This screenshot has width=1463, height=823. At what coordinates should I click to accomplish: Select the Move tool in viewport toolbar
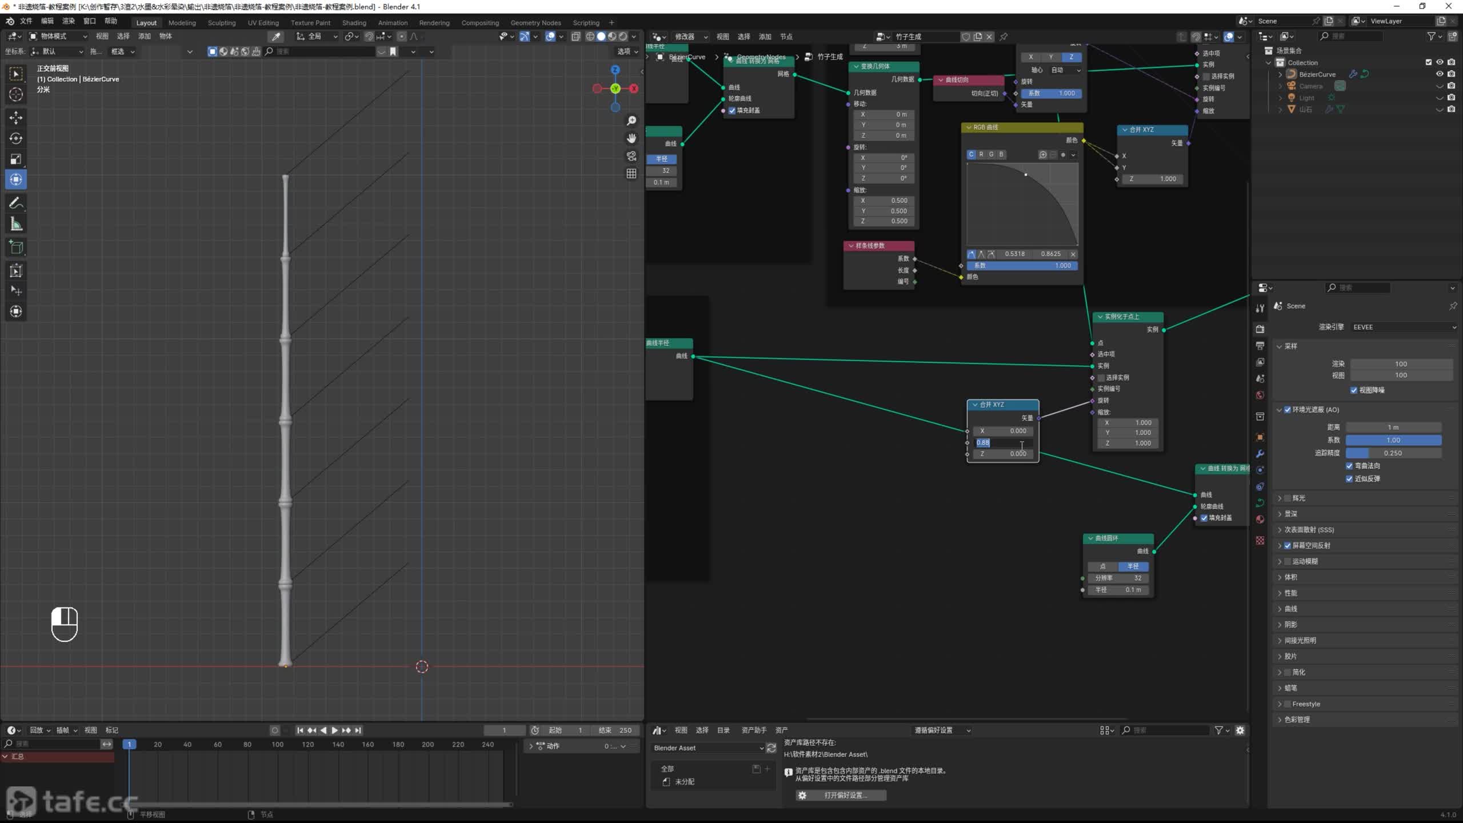(16, 118)
